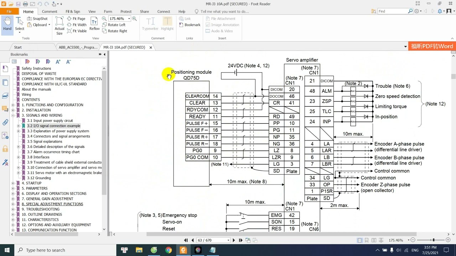This screenshot has height=256, width=456.
Task: Expand 2. INSTALLATION bookmark
Action: (13, 110)
